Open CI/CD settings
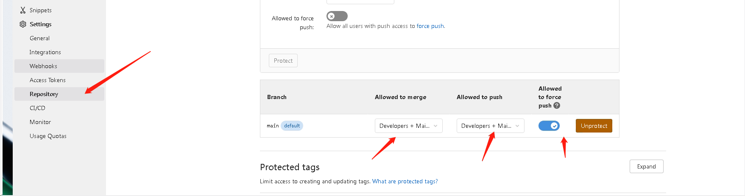The height and width of the screenshot is (196, 745). coord(37,108)
